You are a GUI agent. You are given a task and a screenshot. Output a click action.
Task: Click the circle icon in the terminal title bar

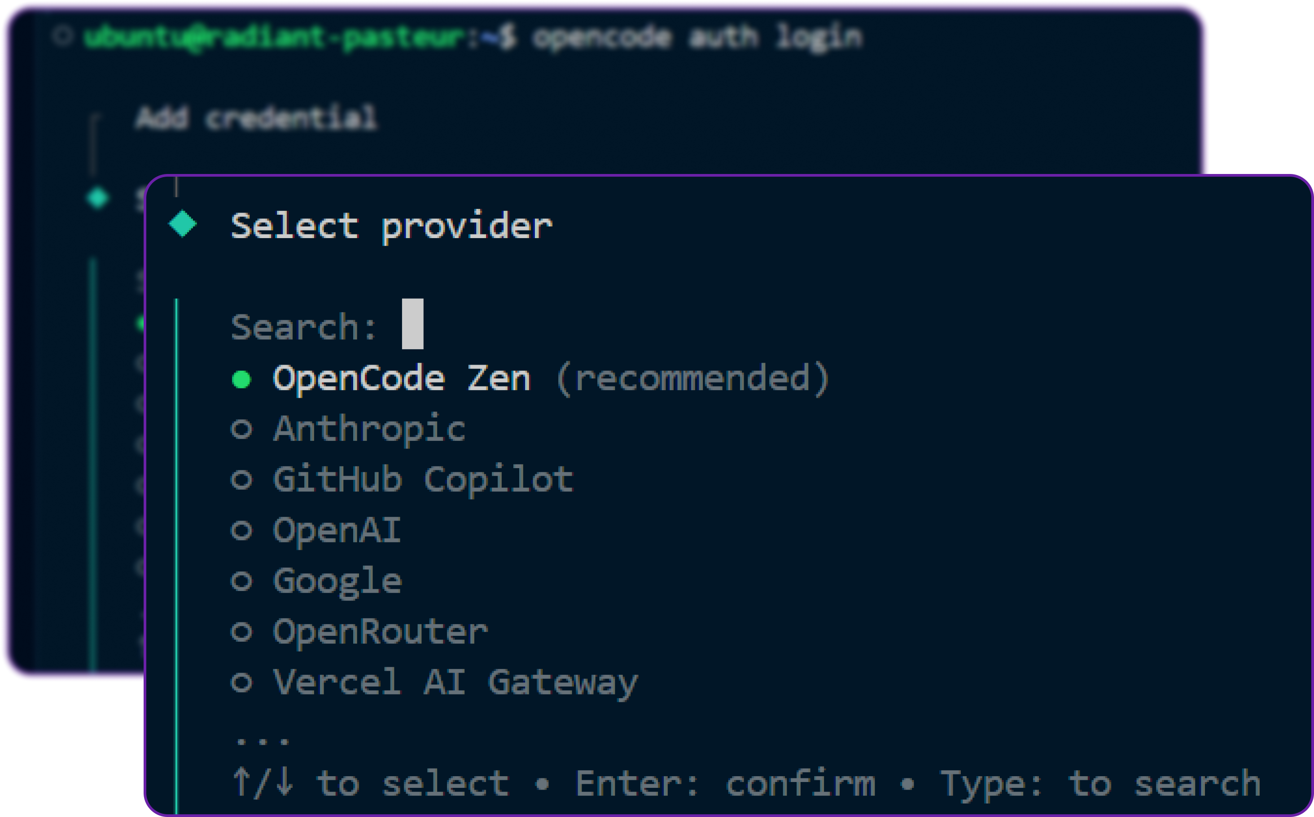pyautogui.click(x=63, y=35)
